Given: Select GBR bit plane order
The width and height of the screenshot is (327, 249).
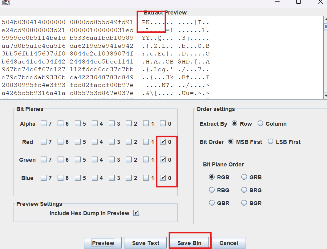Looking at the screenshot, I should coord(212,203).
